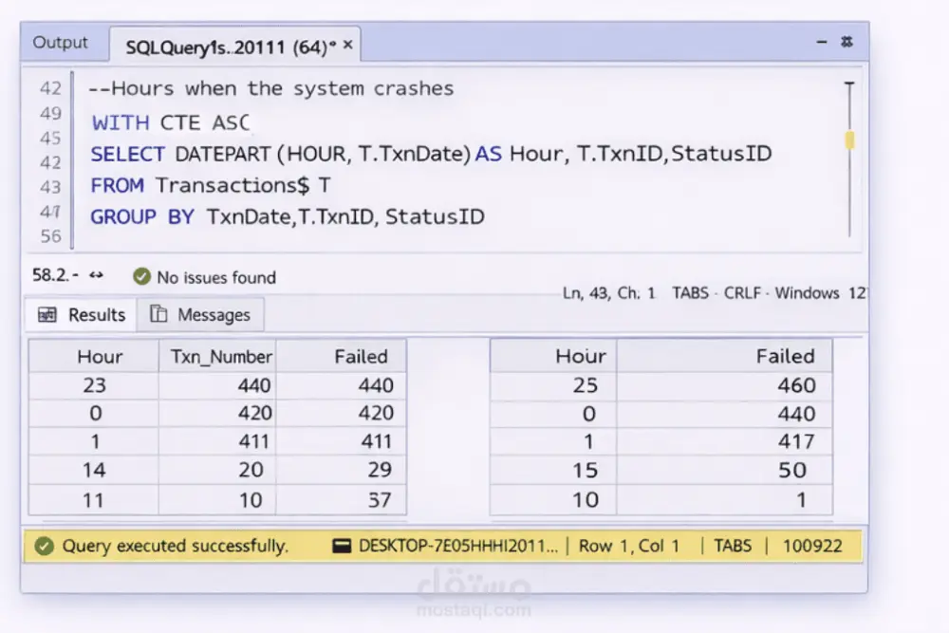Viewport: 949px width, 633px height.
Task: Click the GROUP BY TxnDate line
Action: 288,216
